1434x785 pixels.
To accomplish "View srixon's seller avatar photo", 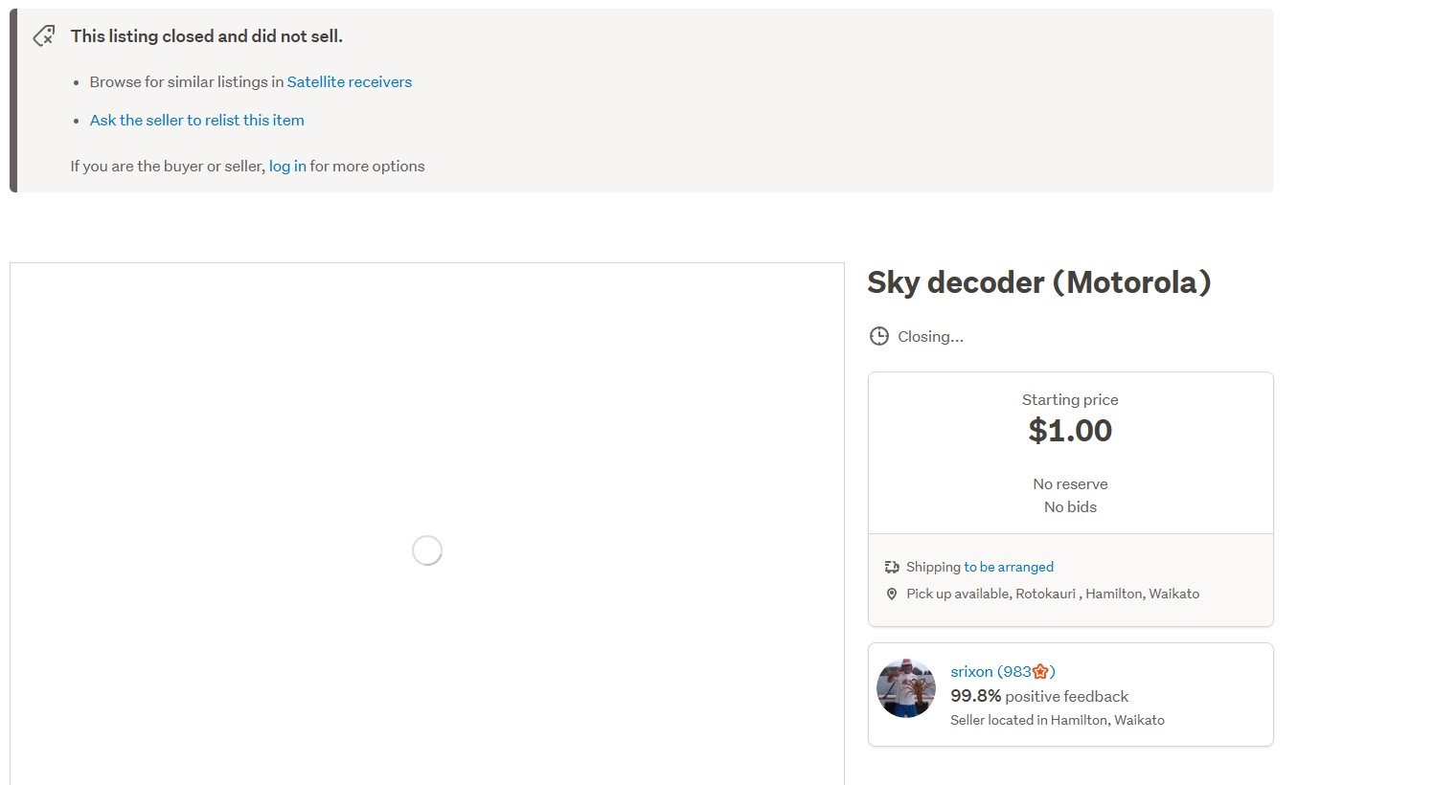I will [906, 688].
